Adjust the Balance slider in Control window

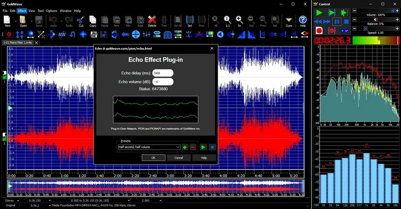(x=376, y=20)
